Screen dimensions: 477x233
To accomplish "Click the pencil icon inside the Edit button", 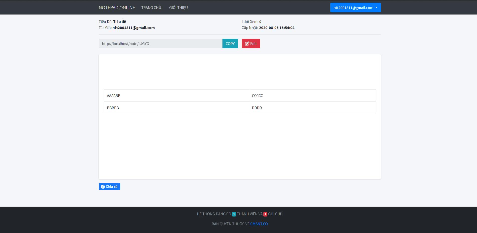I will (x=247, y=43).
